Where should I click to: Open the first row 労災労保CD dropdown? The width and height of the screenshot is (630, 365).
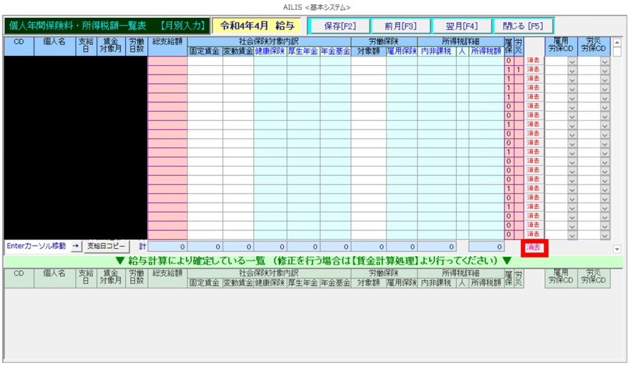(604, 61)
